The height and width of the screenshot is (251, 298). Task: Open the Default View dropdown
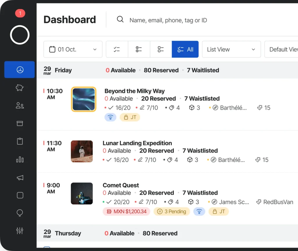coord(281,49)
